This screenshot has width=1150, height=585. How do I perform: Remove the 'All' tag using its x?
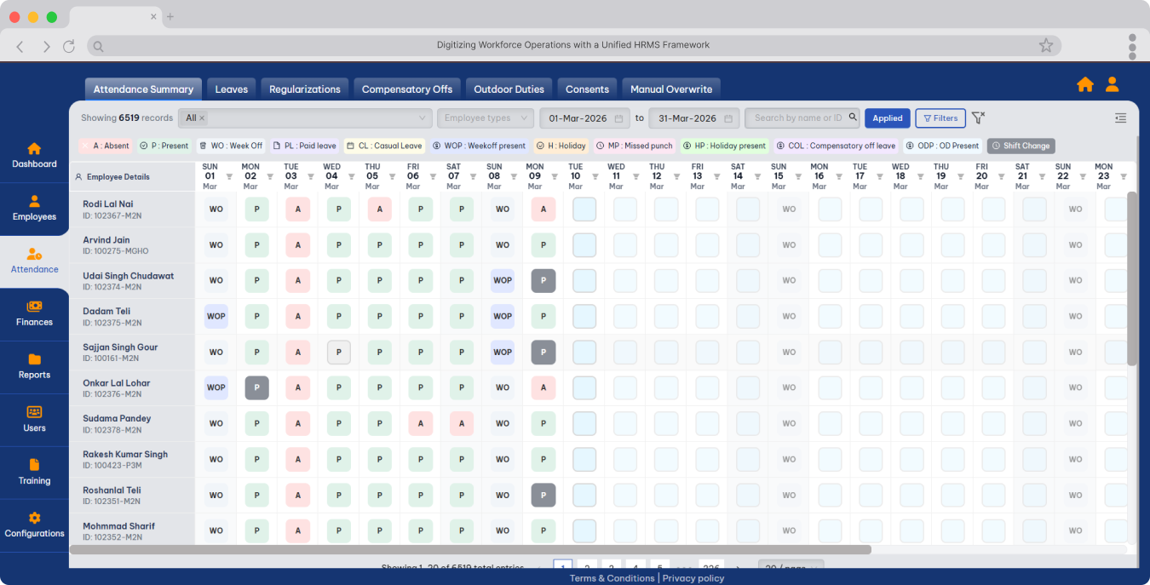pyautogui.click(x=202, y=118)
